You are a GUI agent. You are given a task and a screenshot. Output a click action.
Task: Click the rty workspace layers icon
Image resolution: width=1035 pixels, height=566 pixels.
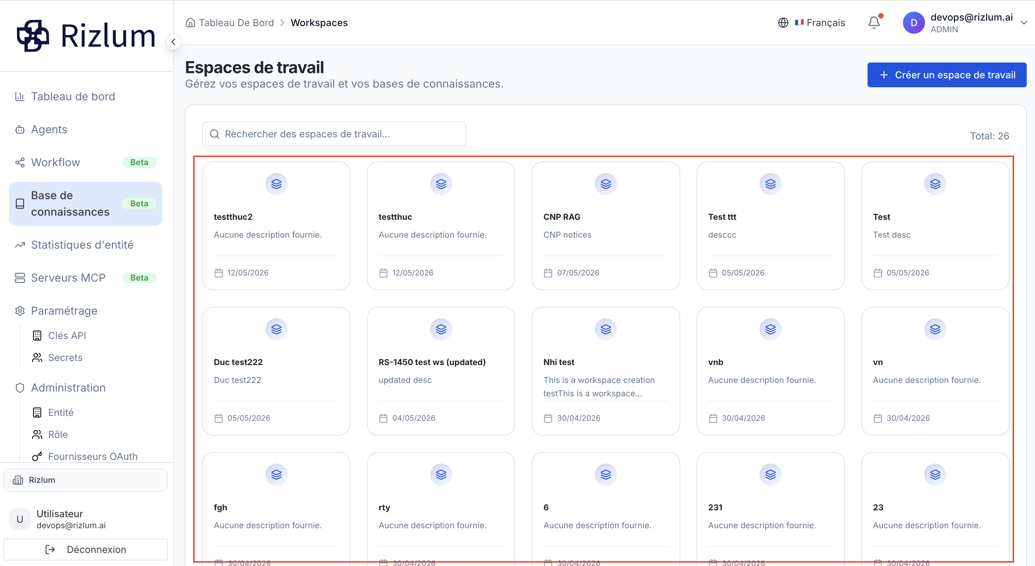(x=441, y=475)
